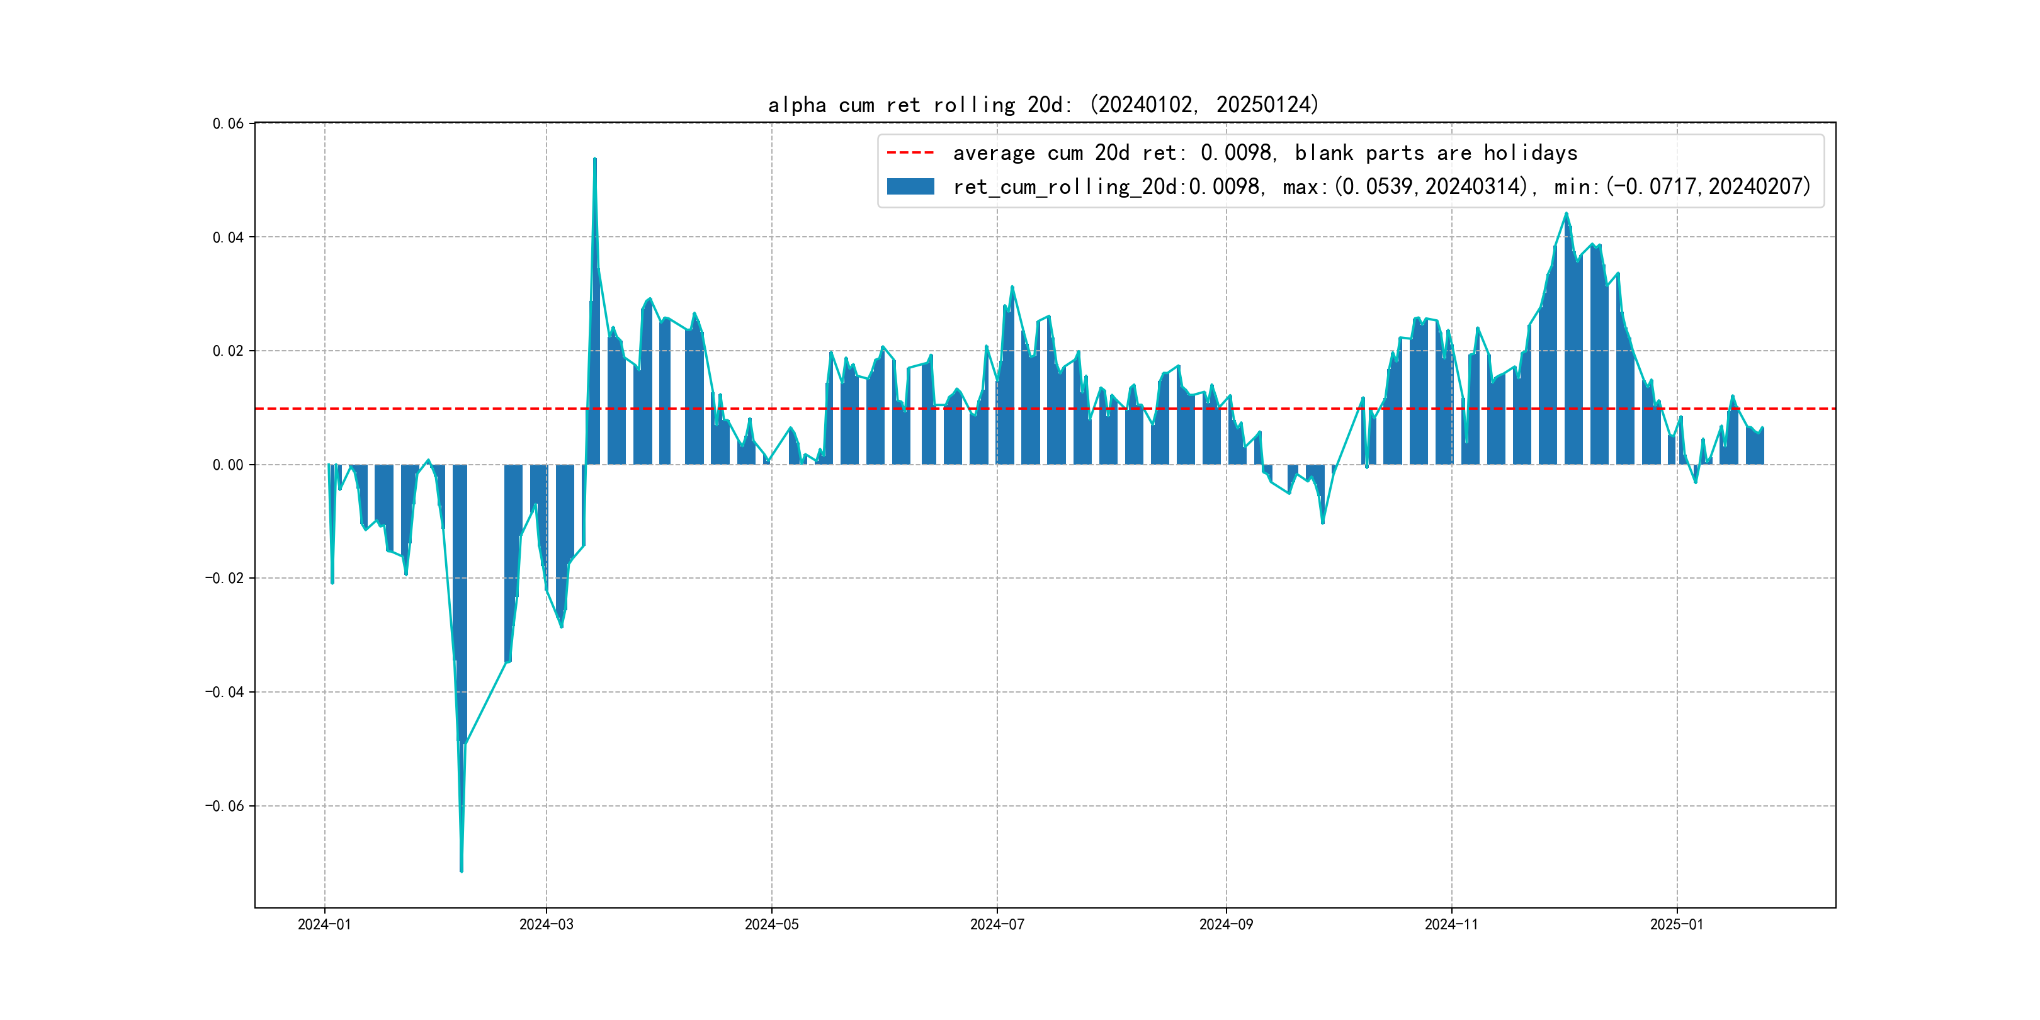Click the minimum trough in February 2024
This screenshot has width=2040, height=1020.
[462, 870]
